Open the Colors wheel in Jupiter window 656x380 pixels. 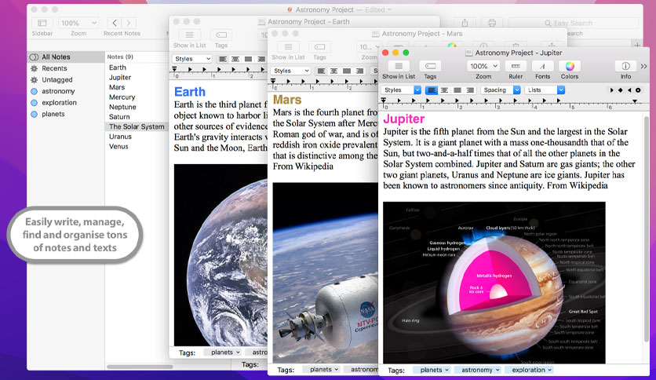570,66
